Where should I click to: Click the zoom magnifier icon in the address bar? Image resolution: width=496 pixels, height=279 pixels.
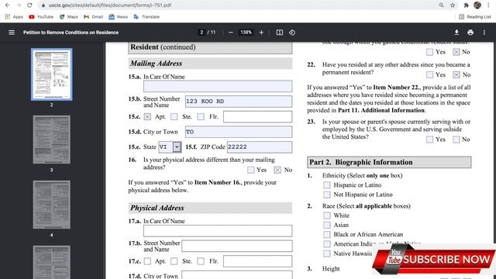pos(441,5)
